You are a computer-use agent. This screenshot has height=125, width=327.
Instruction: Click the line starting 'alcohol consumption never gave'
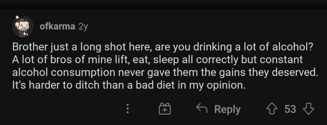(165, 73)
